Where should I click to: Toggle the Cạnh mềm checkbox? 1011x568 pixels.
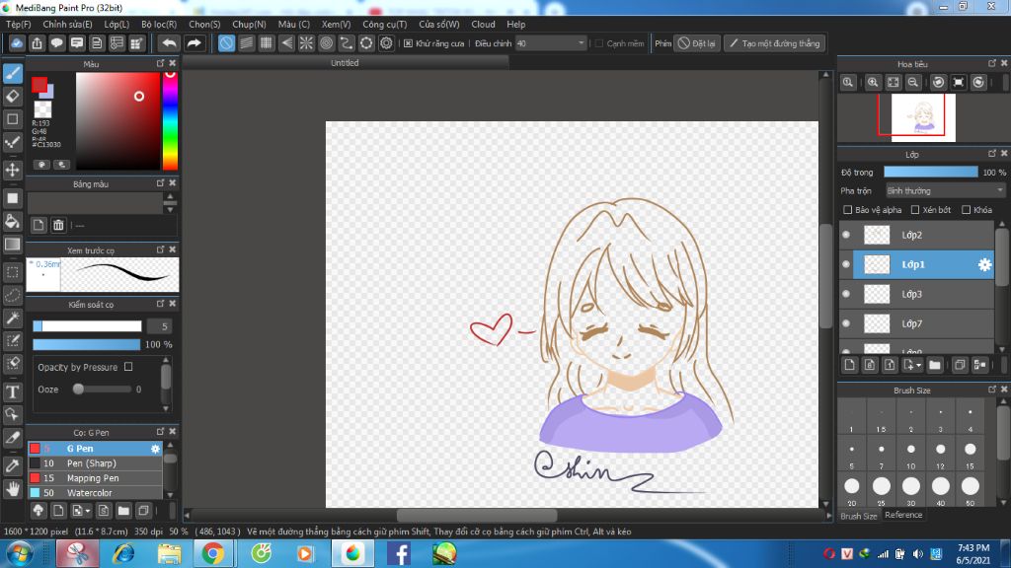point(599,43)
